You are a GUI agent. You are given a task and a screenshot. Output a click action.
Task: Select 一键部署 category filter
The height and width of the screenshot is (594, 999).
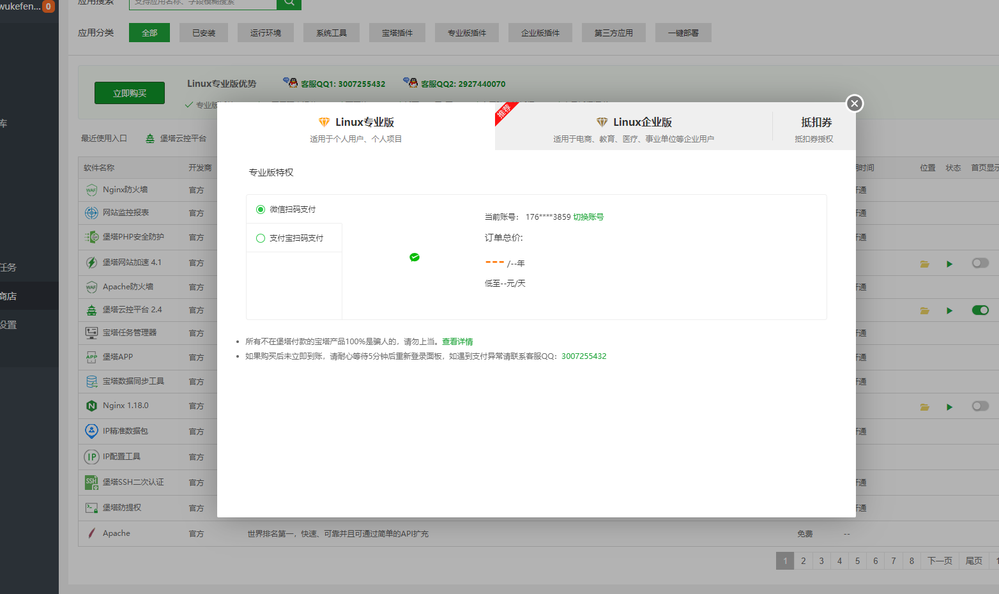(x=683, y=33)
